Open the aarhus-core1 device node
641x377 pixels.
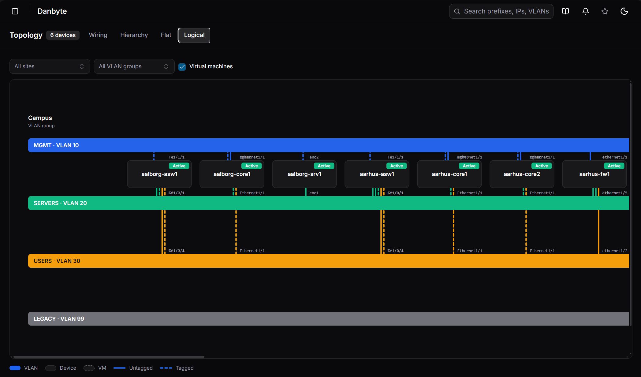[449, 174]
